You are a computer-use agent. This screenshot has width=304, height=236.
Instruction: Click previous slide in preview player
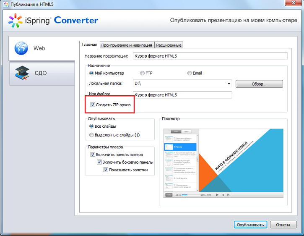tap(223, 195)
